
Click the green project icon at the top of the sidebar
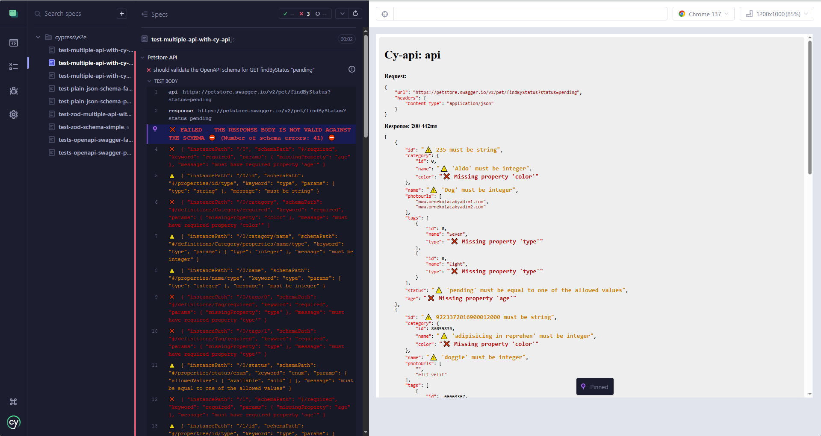click(14, 13)
